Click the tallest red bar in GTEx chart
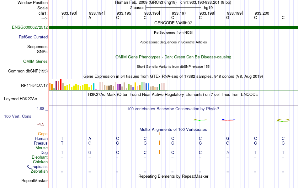 61,85
